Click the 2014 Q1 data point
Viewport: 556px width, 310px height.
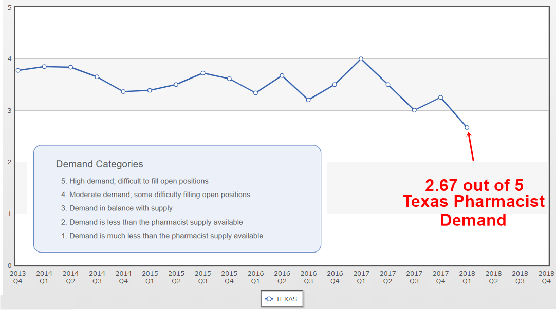pos(44,66)
